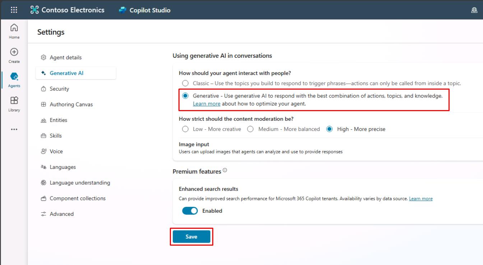Open the app launcher waffle icon
Image resolution: width=483 pixels, height=265 pixels.
[14, 10]
